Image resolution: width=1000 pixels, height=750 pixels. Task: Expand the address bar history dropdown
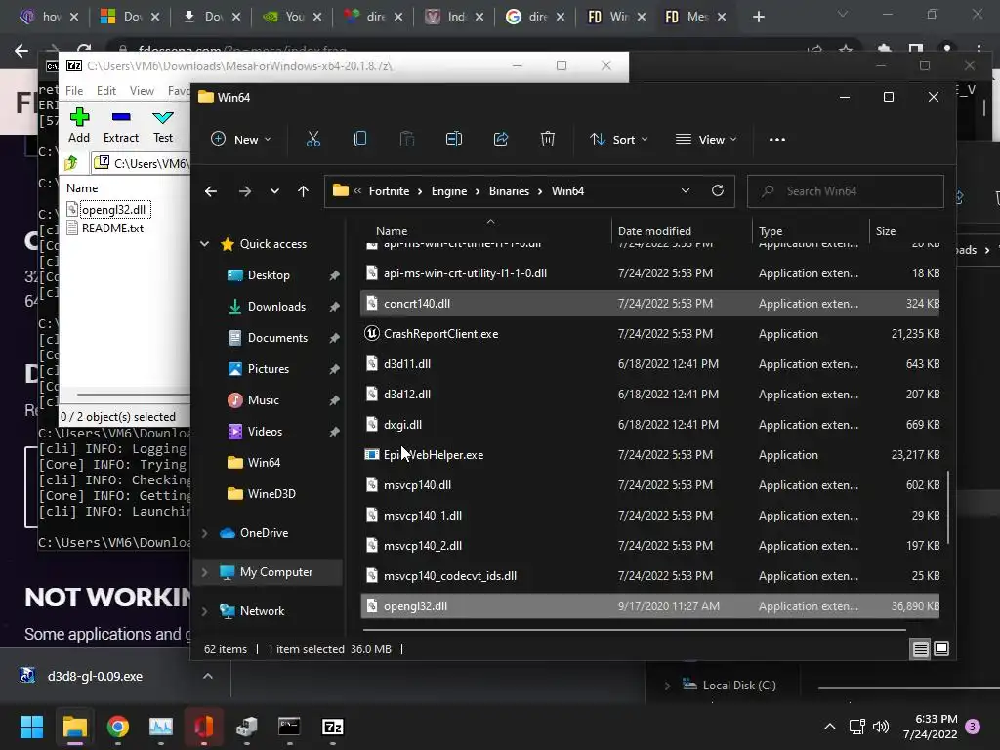[685, 190]
